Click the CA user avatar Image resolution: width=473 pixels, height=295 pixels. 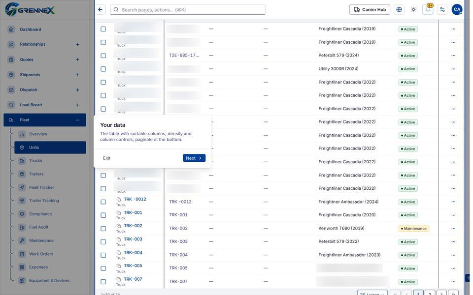point(457,10)
